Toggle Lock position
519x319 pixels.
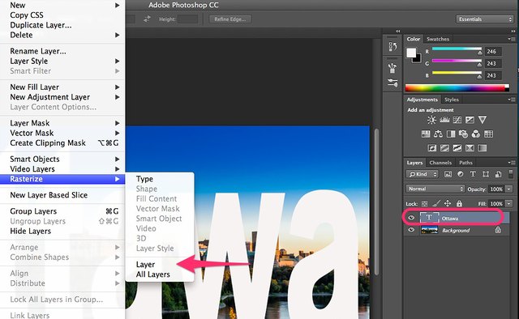[x=448, y=203]
